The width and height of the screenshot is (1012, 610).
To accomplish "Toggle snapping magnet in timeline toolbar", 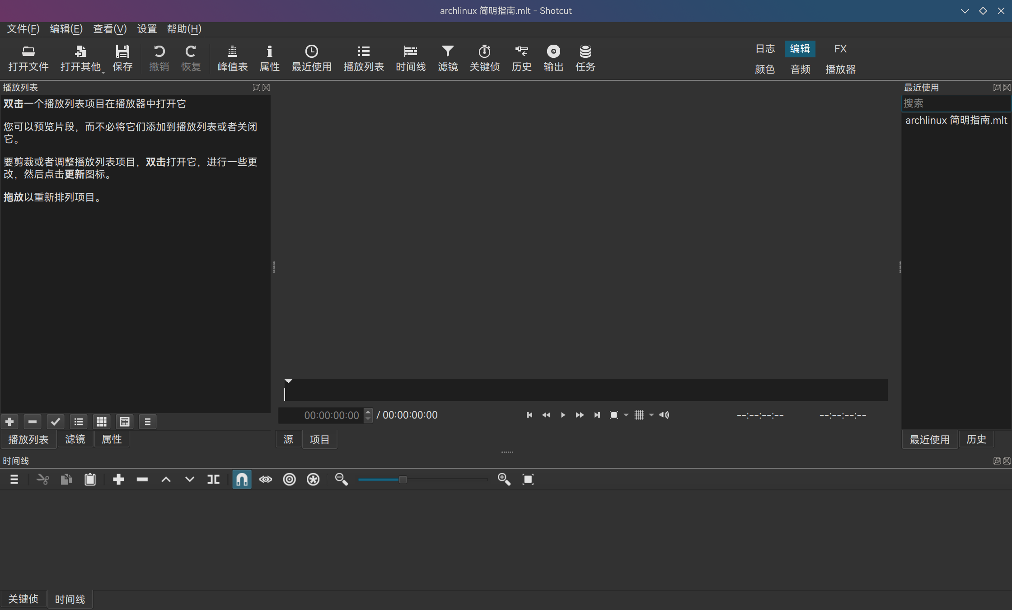I will coord(242,479).
